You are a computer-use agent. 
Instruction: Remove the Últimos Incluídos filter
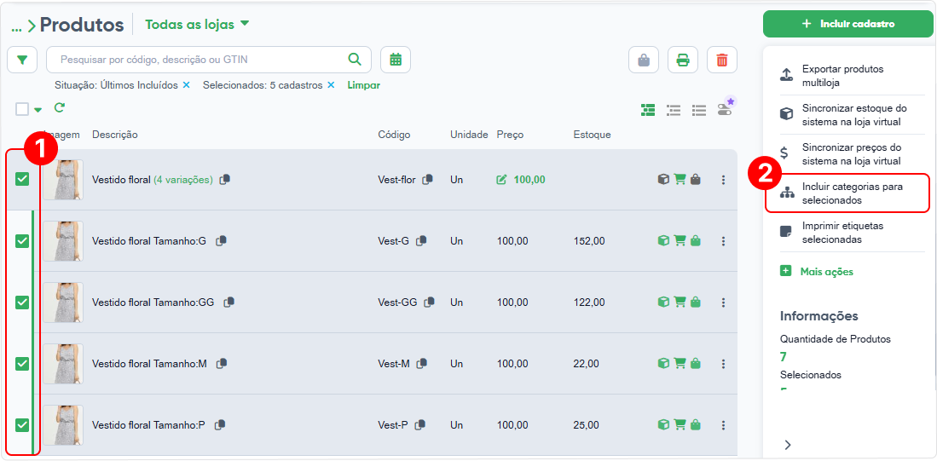coord(187,85)
